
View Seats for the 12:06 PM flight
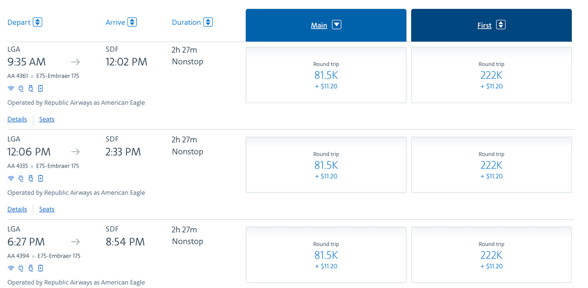point(47,209)
